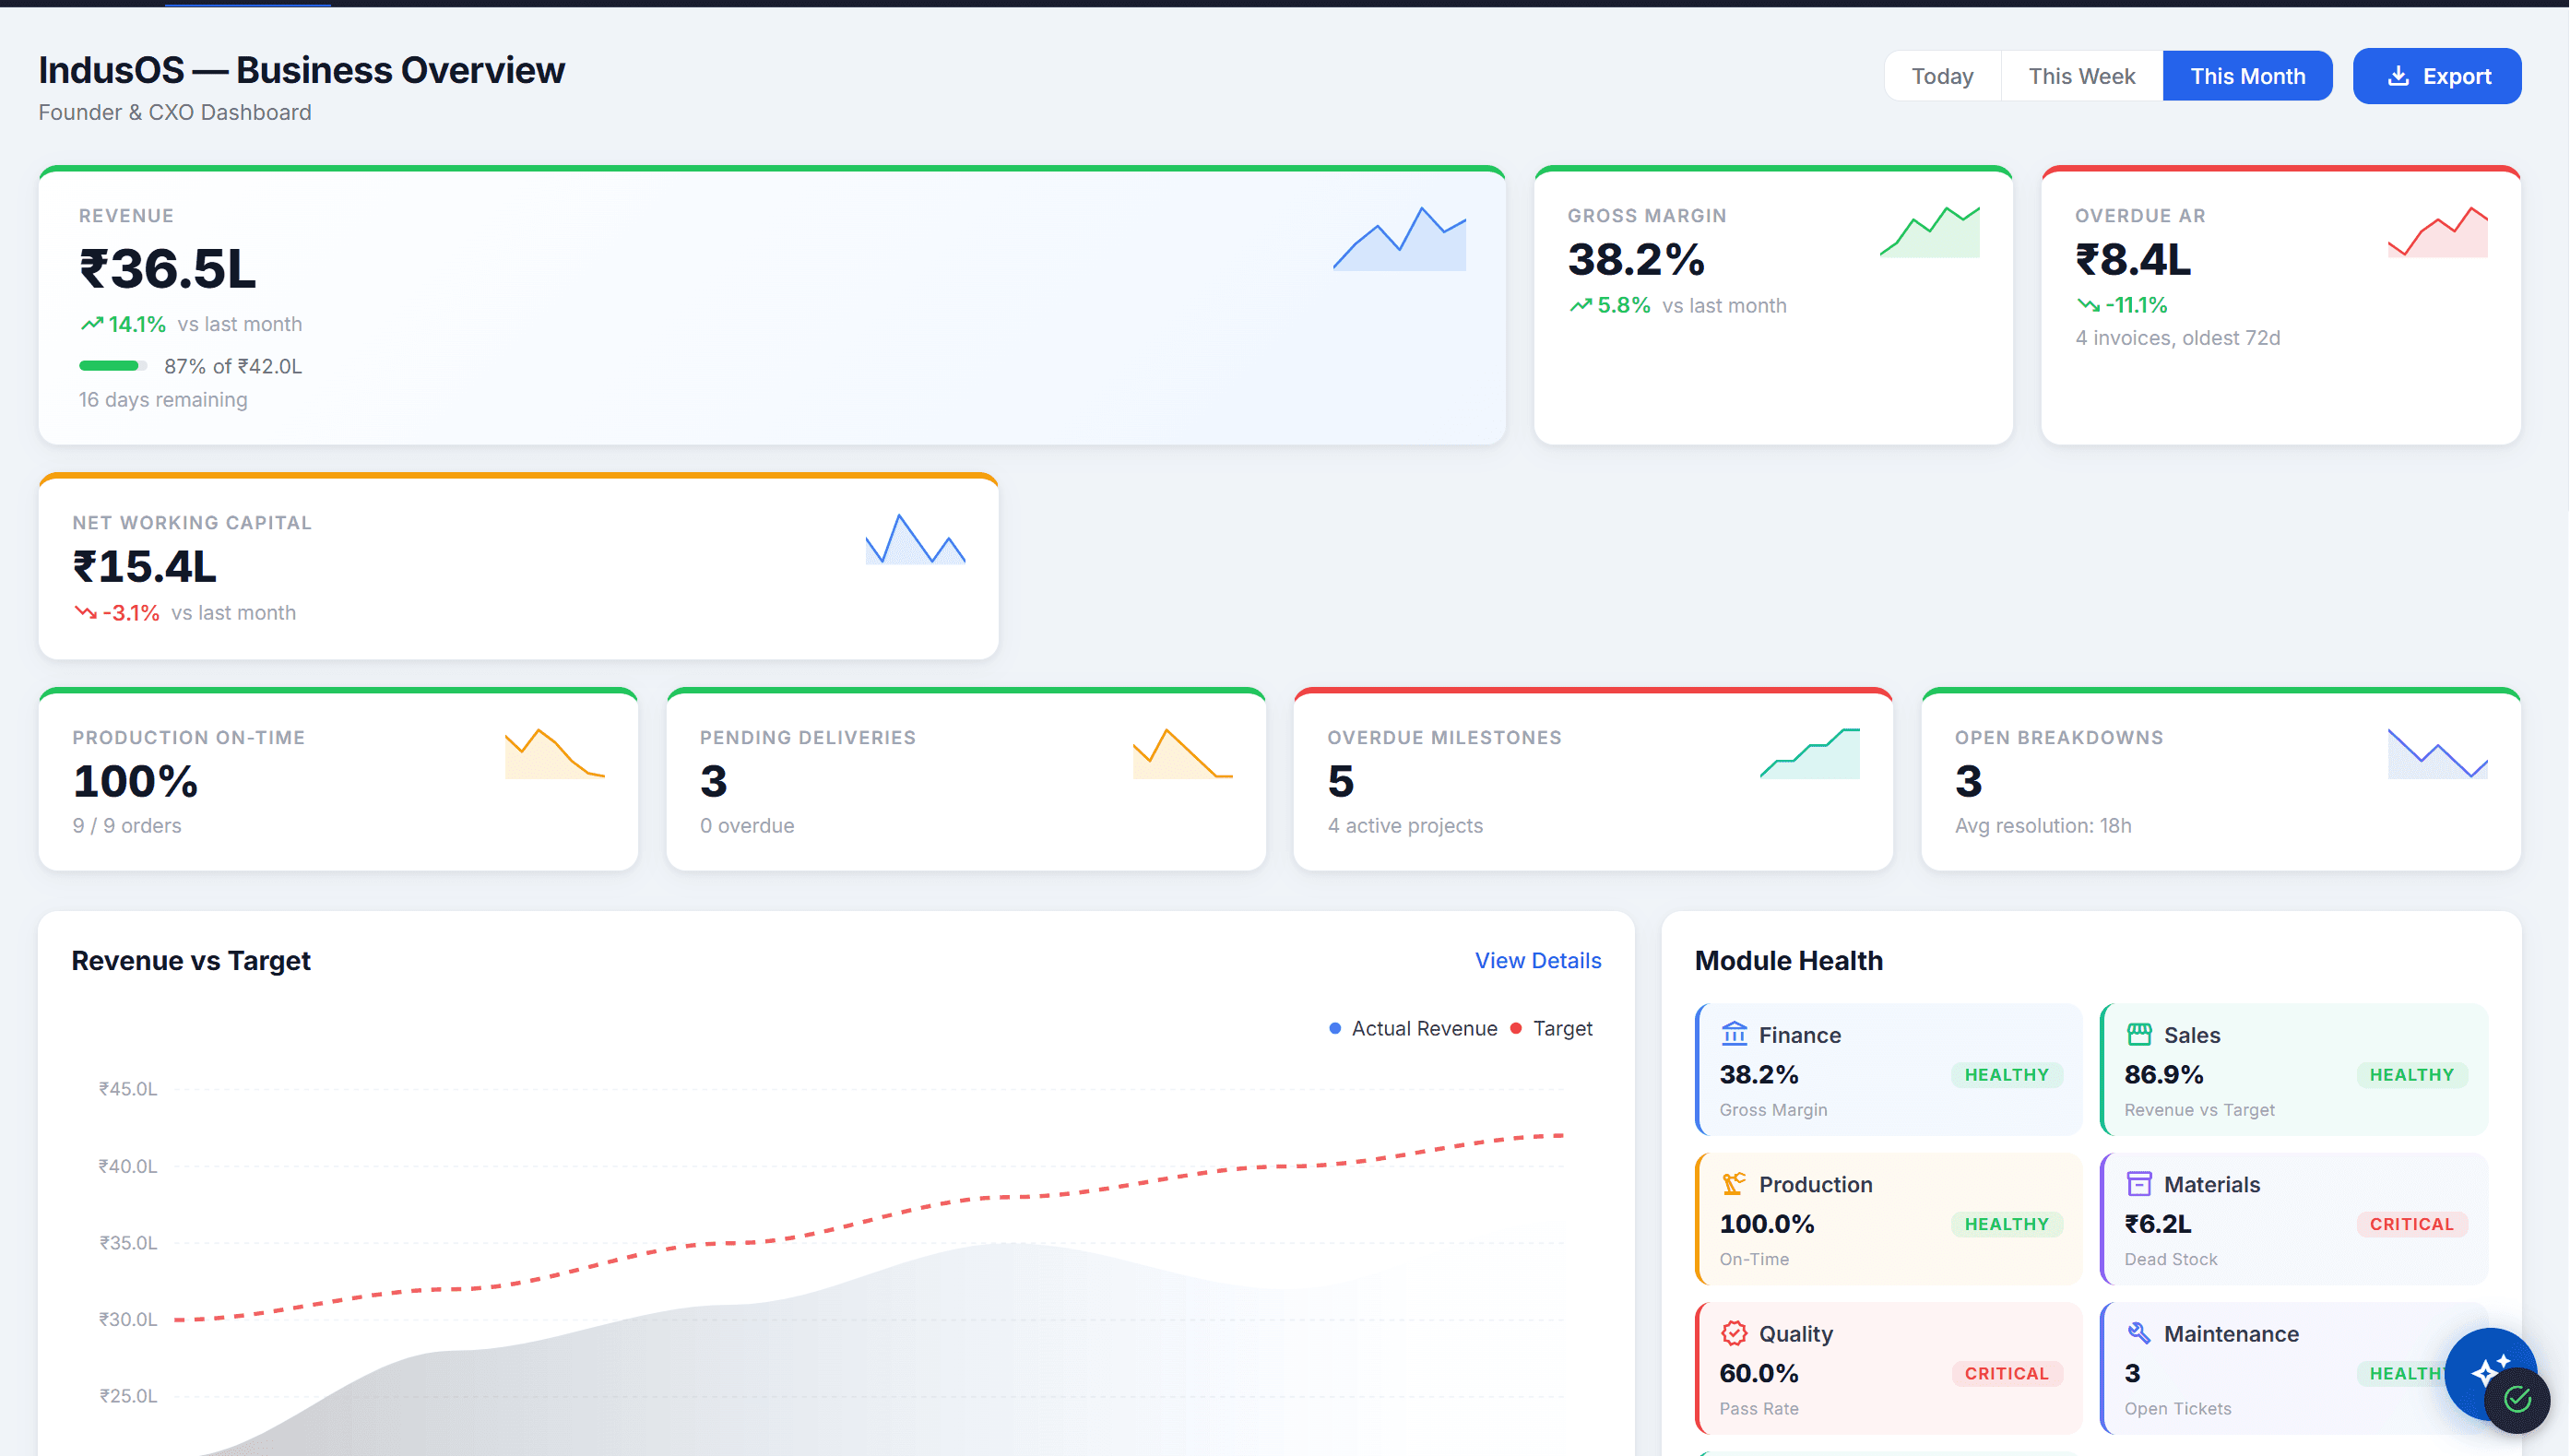Click the Quality CRITICAL status badge
This screenshot has width=2570, height=1456.
pyautogui.click(x=2007, y=1373)
